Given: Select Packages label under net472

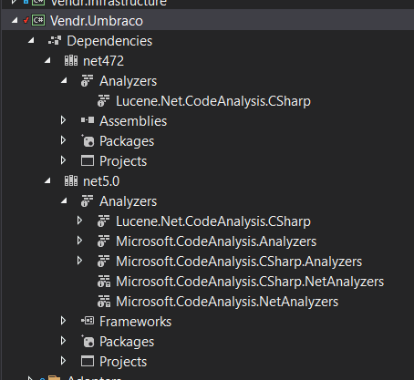Looking at the screenshot, I should [127, 141].
